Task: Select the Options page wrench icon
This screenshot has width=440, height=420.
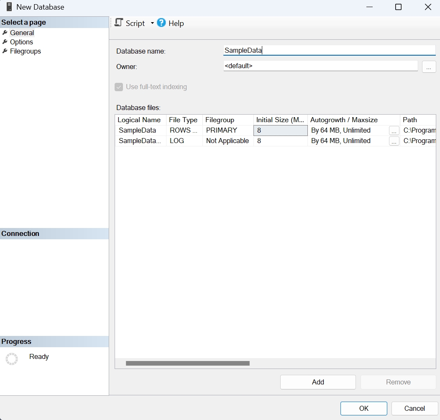Action: pos(5,42)
